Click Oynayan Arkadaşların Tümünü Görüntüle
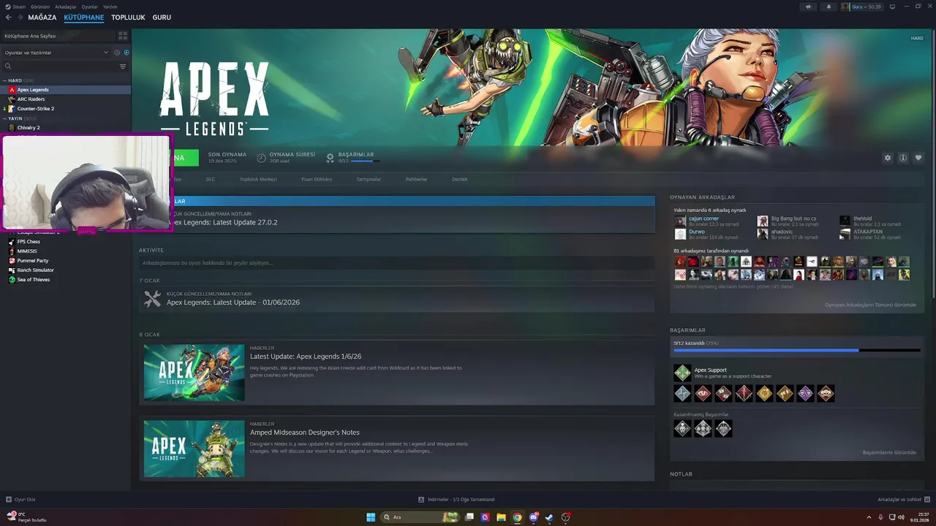Image resolution: width=936 pixels, height=526 pixels. pos(870,305)
